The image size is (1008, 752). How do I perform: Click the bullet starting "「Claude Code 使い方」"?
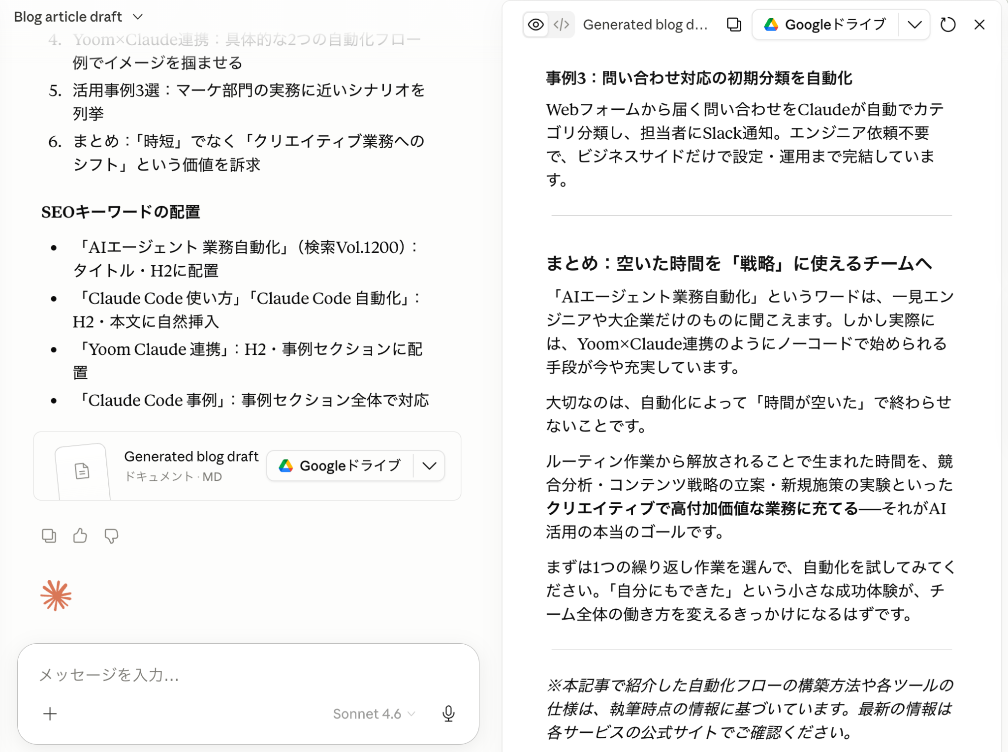[247, 310]
